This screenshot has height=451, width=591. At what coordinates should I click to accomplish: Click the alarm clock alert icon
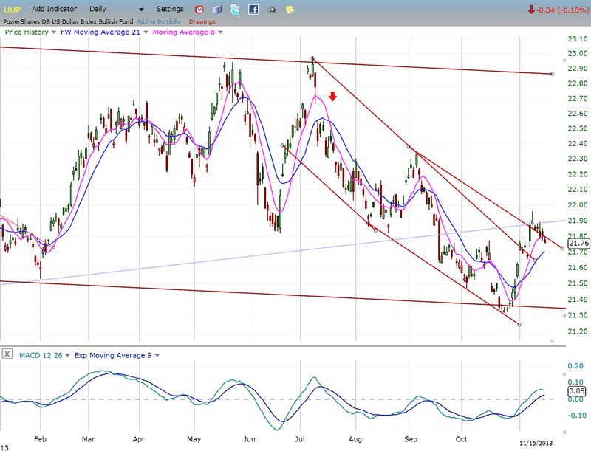(x=199, y=10)
